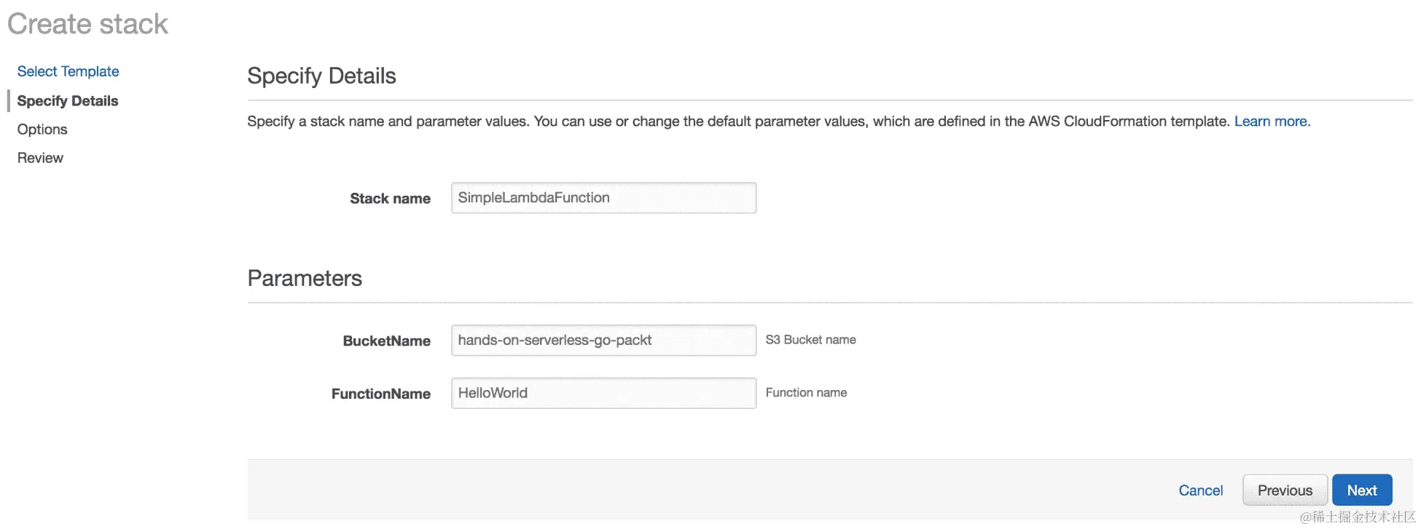Image resolution: width=1421 pixels, height=529 pixels.
Task: Cancel the stack creation
Action: pyautogui.click(x=1200, y=490)
